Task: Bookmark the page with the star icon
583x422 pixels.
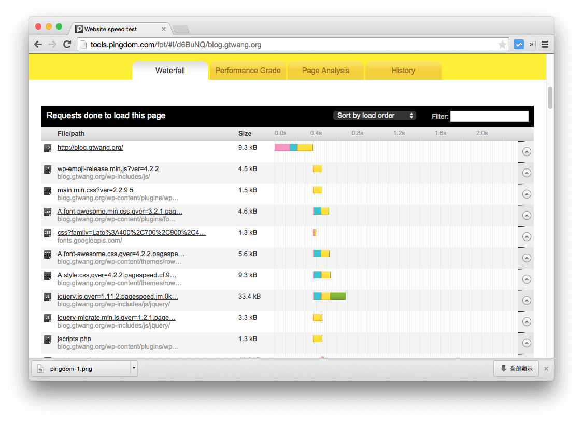Action: pos(502,45)
